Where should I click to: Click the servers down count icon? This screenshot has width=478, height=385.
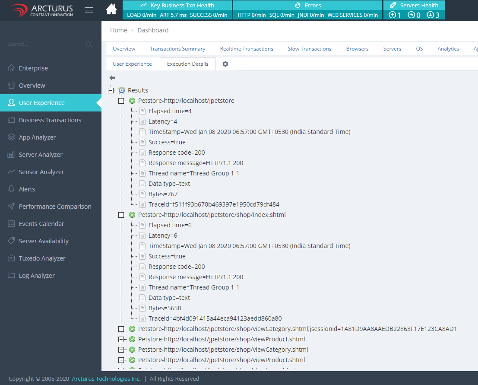[431, 15]
